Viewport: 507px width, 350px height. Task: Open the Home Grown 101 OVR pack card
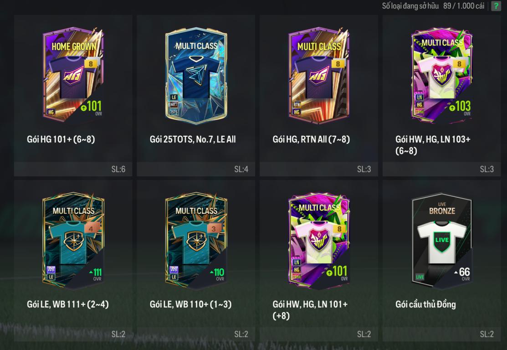point(73,75)
